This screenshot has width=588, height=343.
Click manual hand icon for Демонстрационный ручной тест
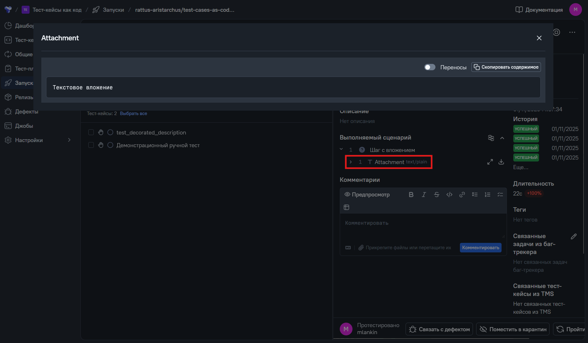coord(101,145)
